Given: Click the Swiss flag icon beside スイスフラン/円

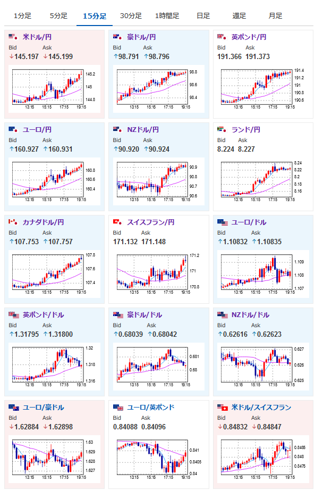Looking at the screenshot, I should click(117, 222).
